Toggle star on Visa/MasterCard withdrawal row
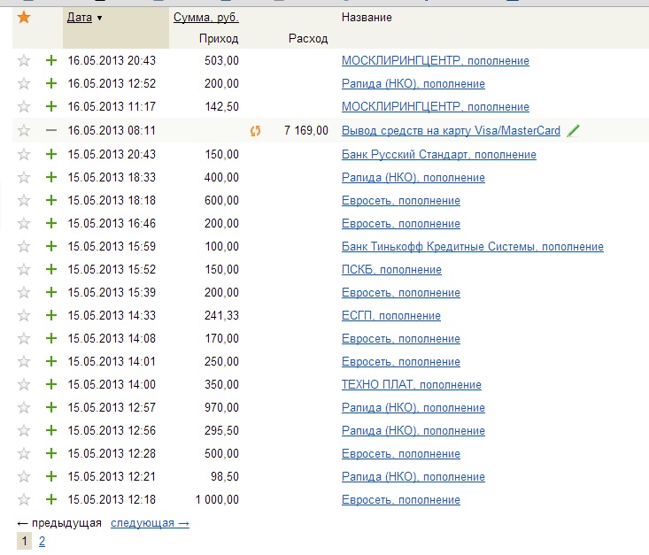The height and width of the screenshot is (555, 649). [24, 131]
